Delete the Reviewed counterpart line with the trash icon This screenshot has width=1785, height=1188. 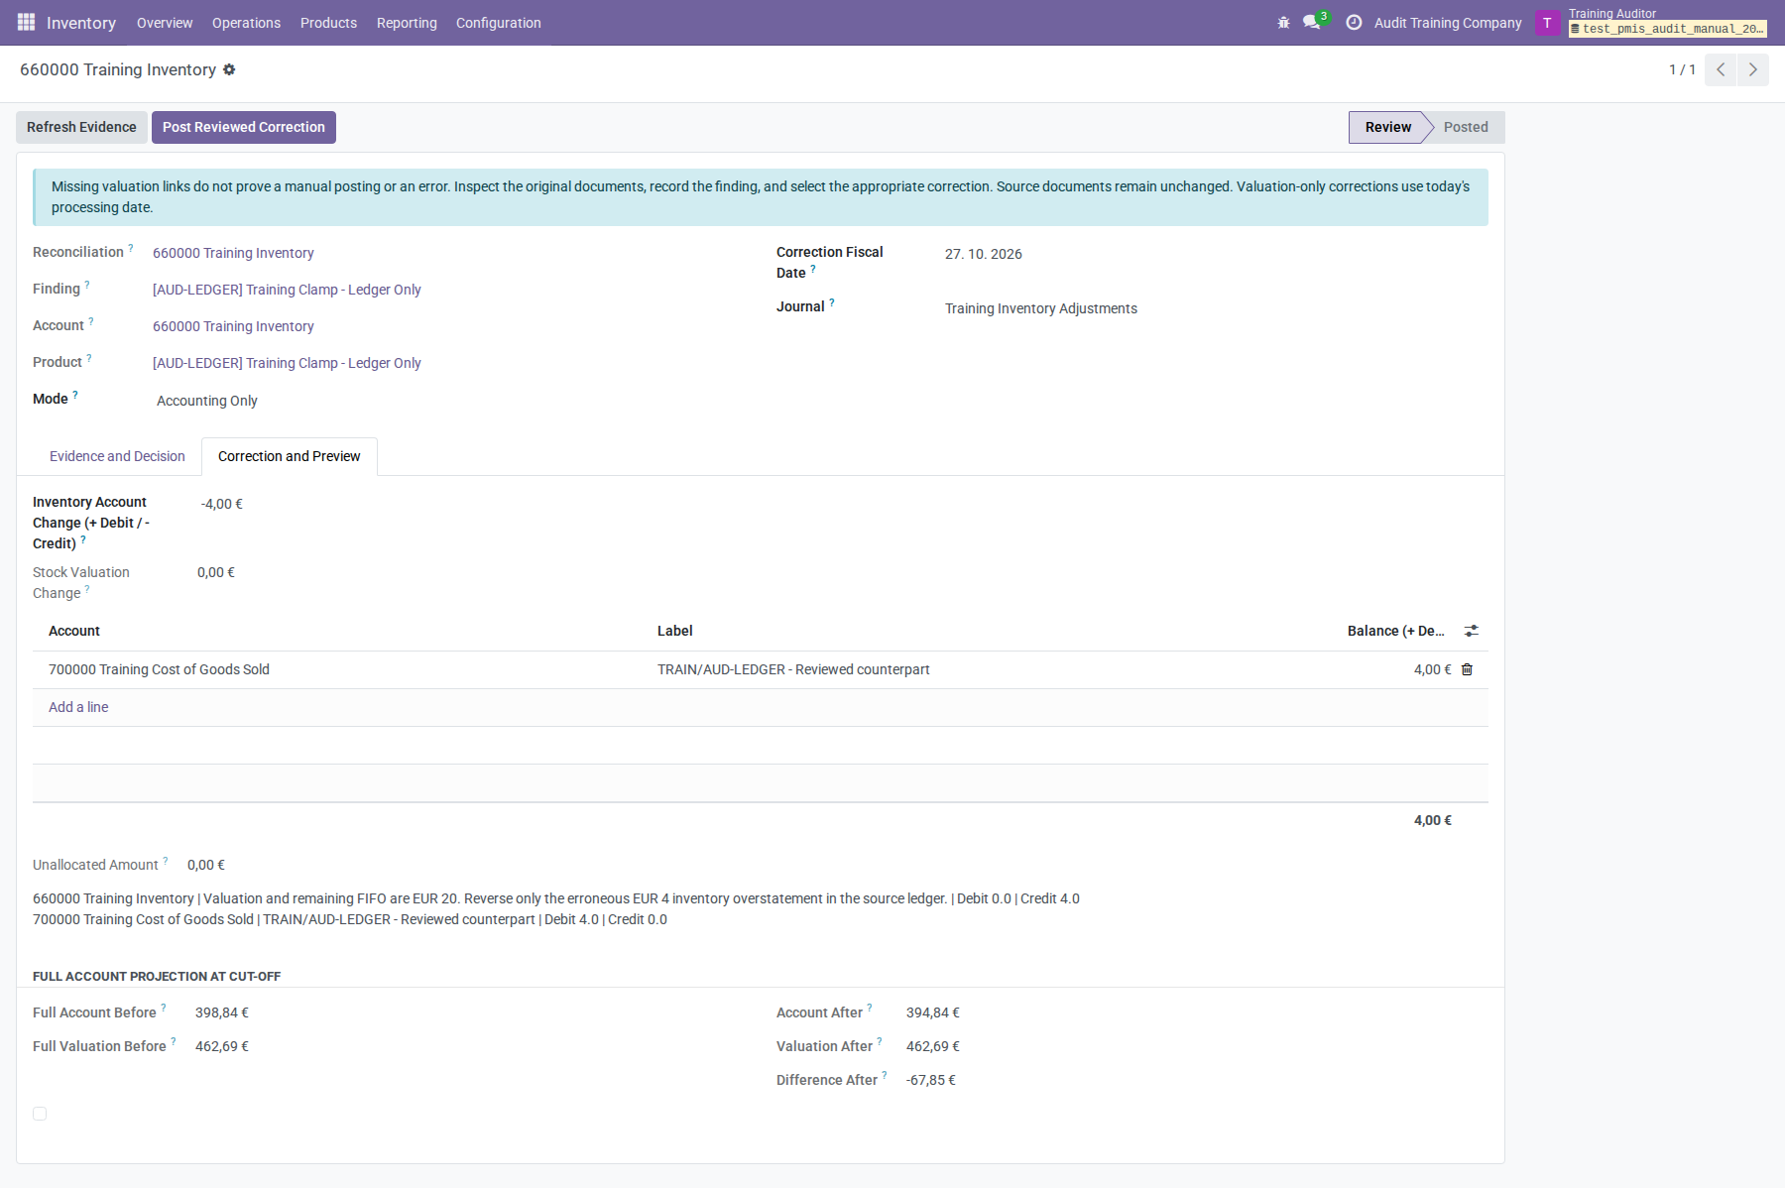(x=1468, y=669)
